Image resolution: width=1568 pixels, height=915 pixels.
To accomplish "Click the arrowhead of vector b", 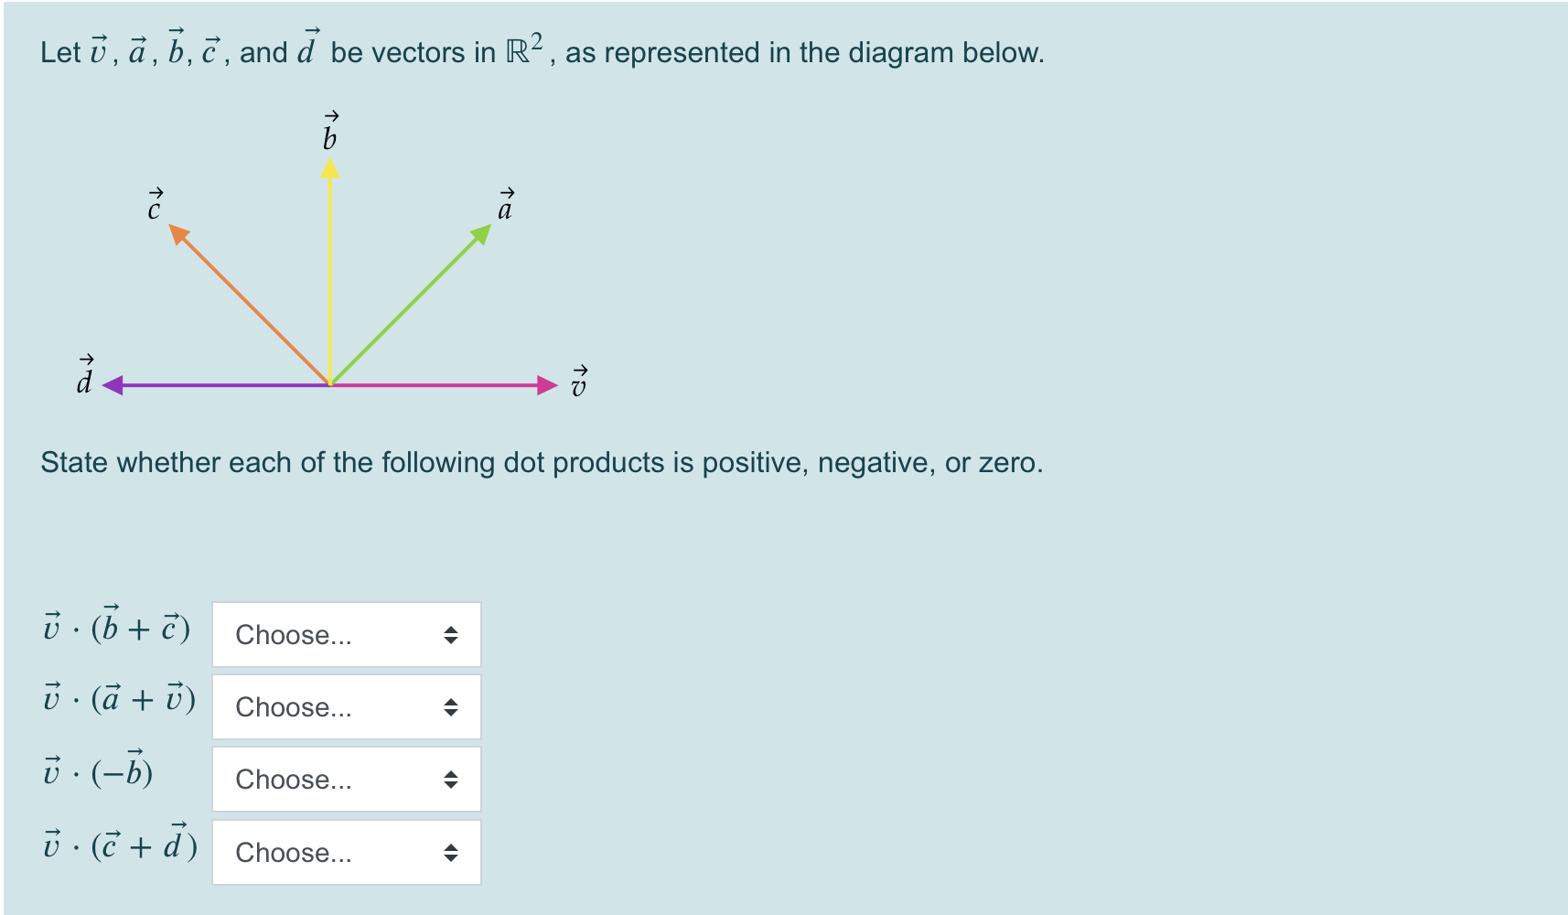I will tap(328, 169).
